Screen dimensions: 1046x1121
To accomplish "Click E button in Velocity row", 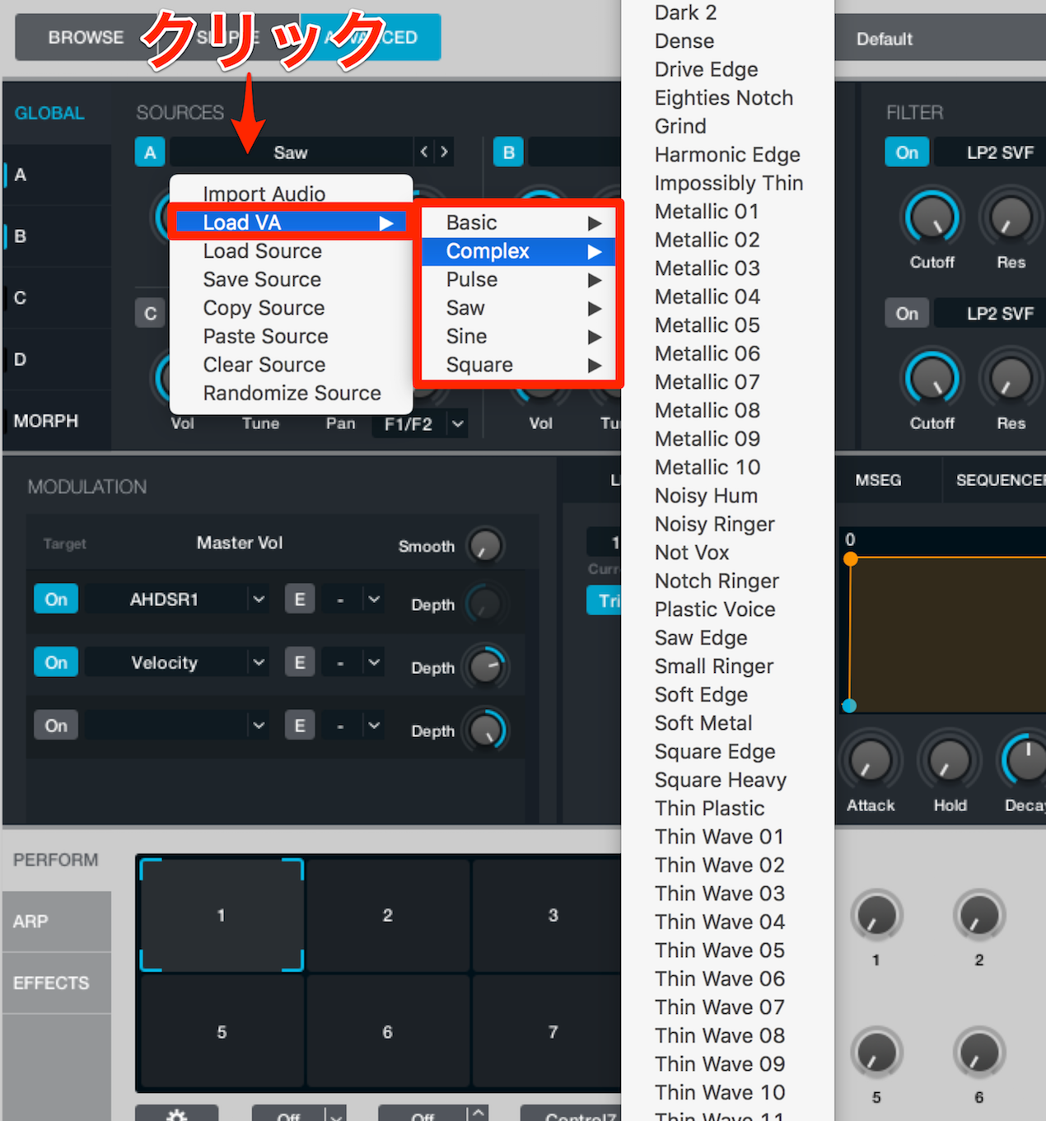I will tap(300, 662).
